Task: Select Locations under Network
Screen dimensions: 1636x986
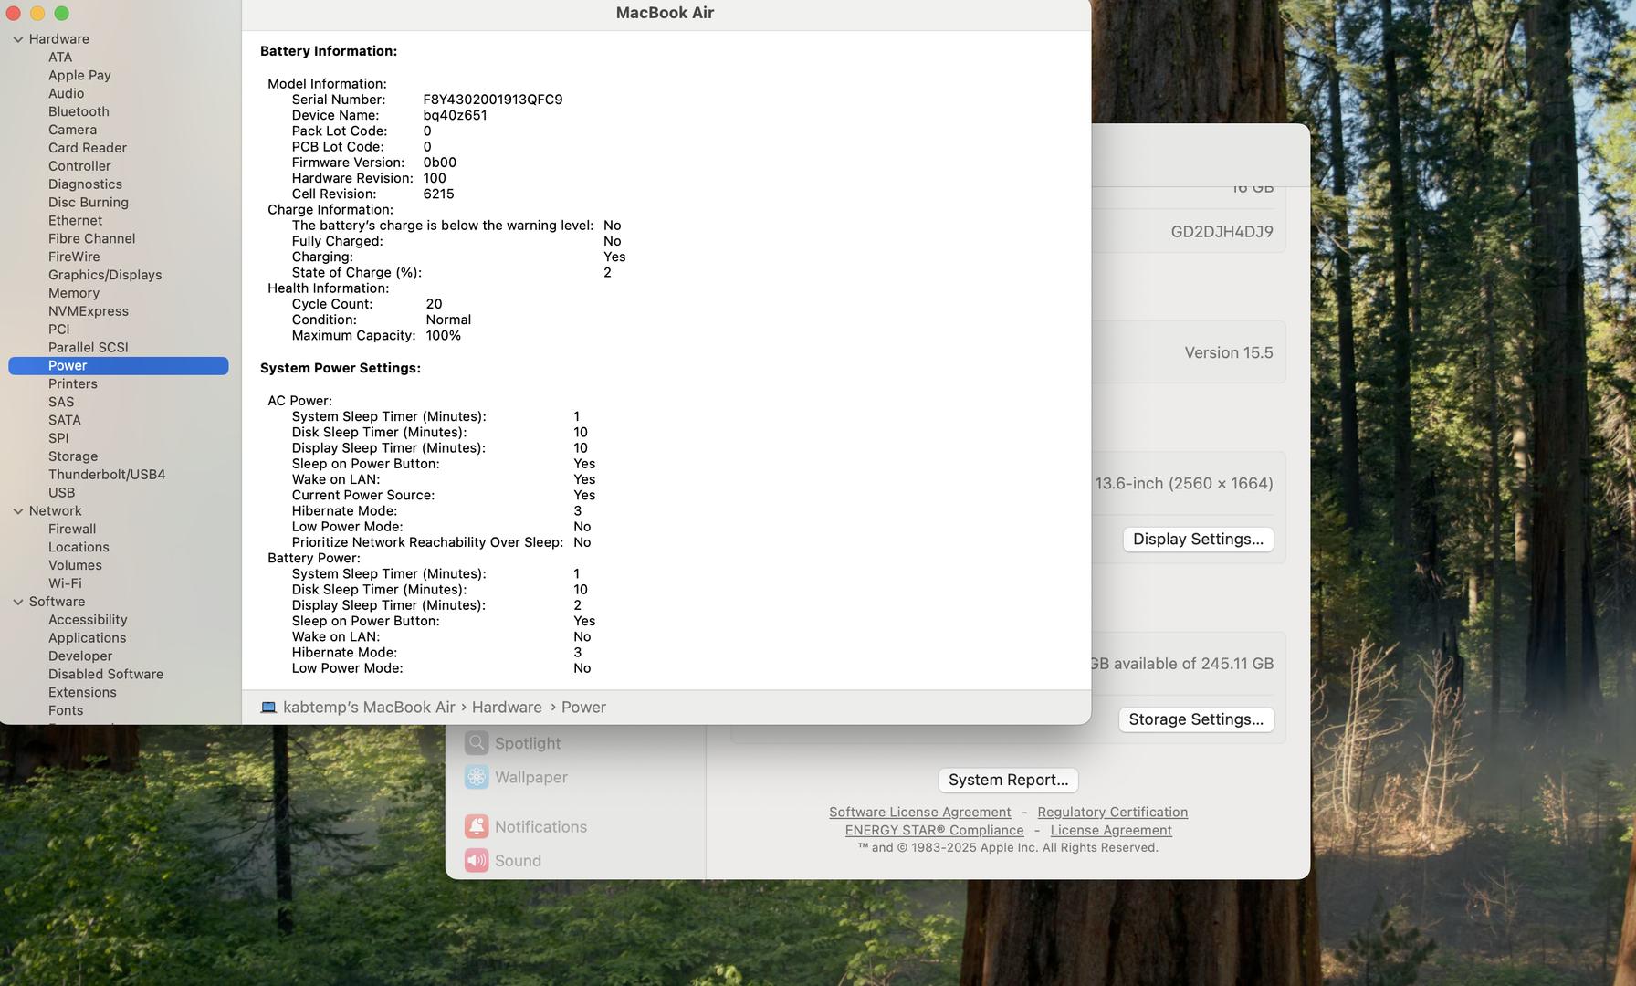Action: pyautogui.click(x=79, y=547)
